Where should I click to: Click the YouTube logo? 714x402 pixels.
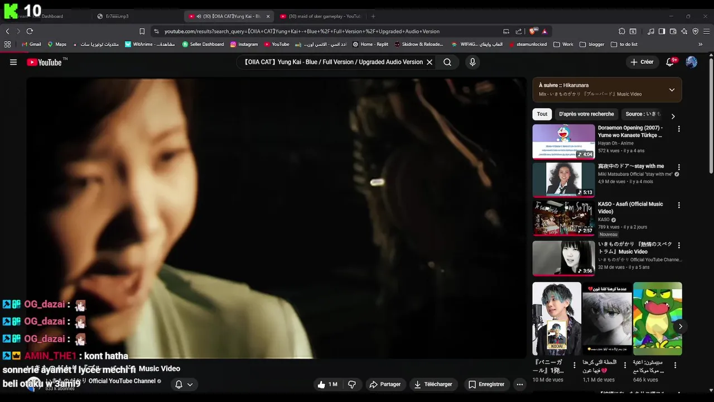click(45, 62)
